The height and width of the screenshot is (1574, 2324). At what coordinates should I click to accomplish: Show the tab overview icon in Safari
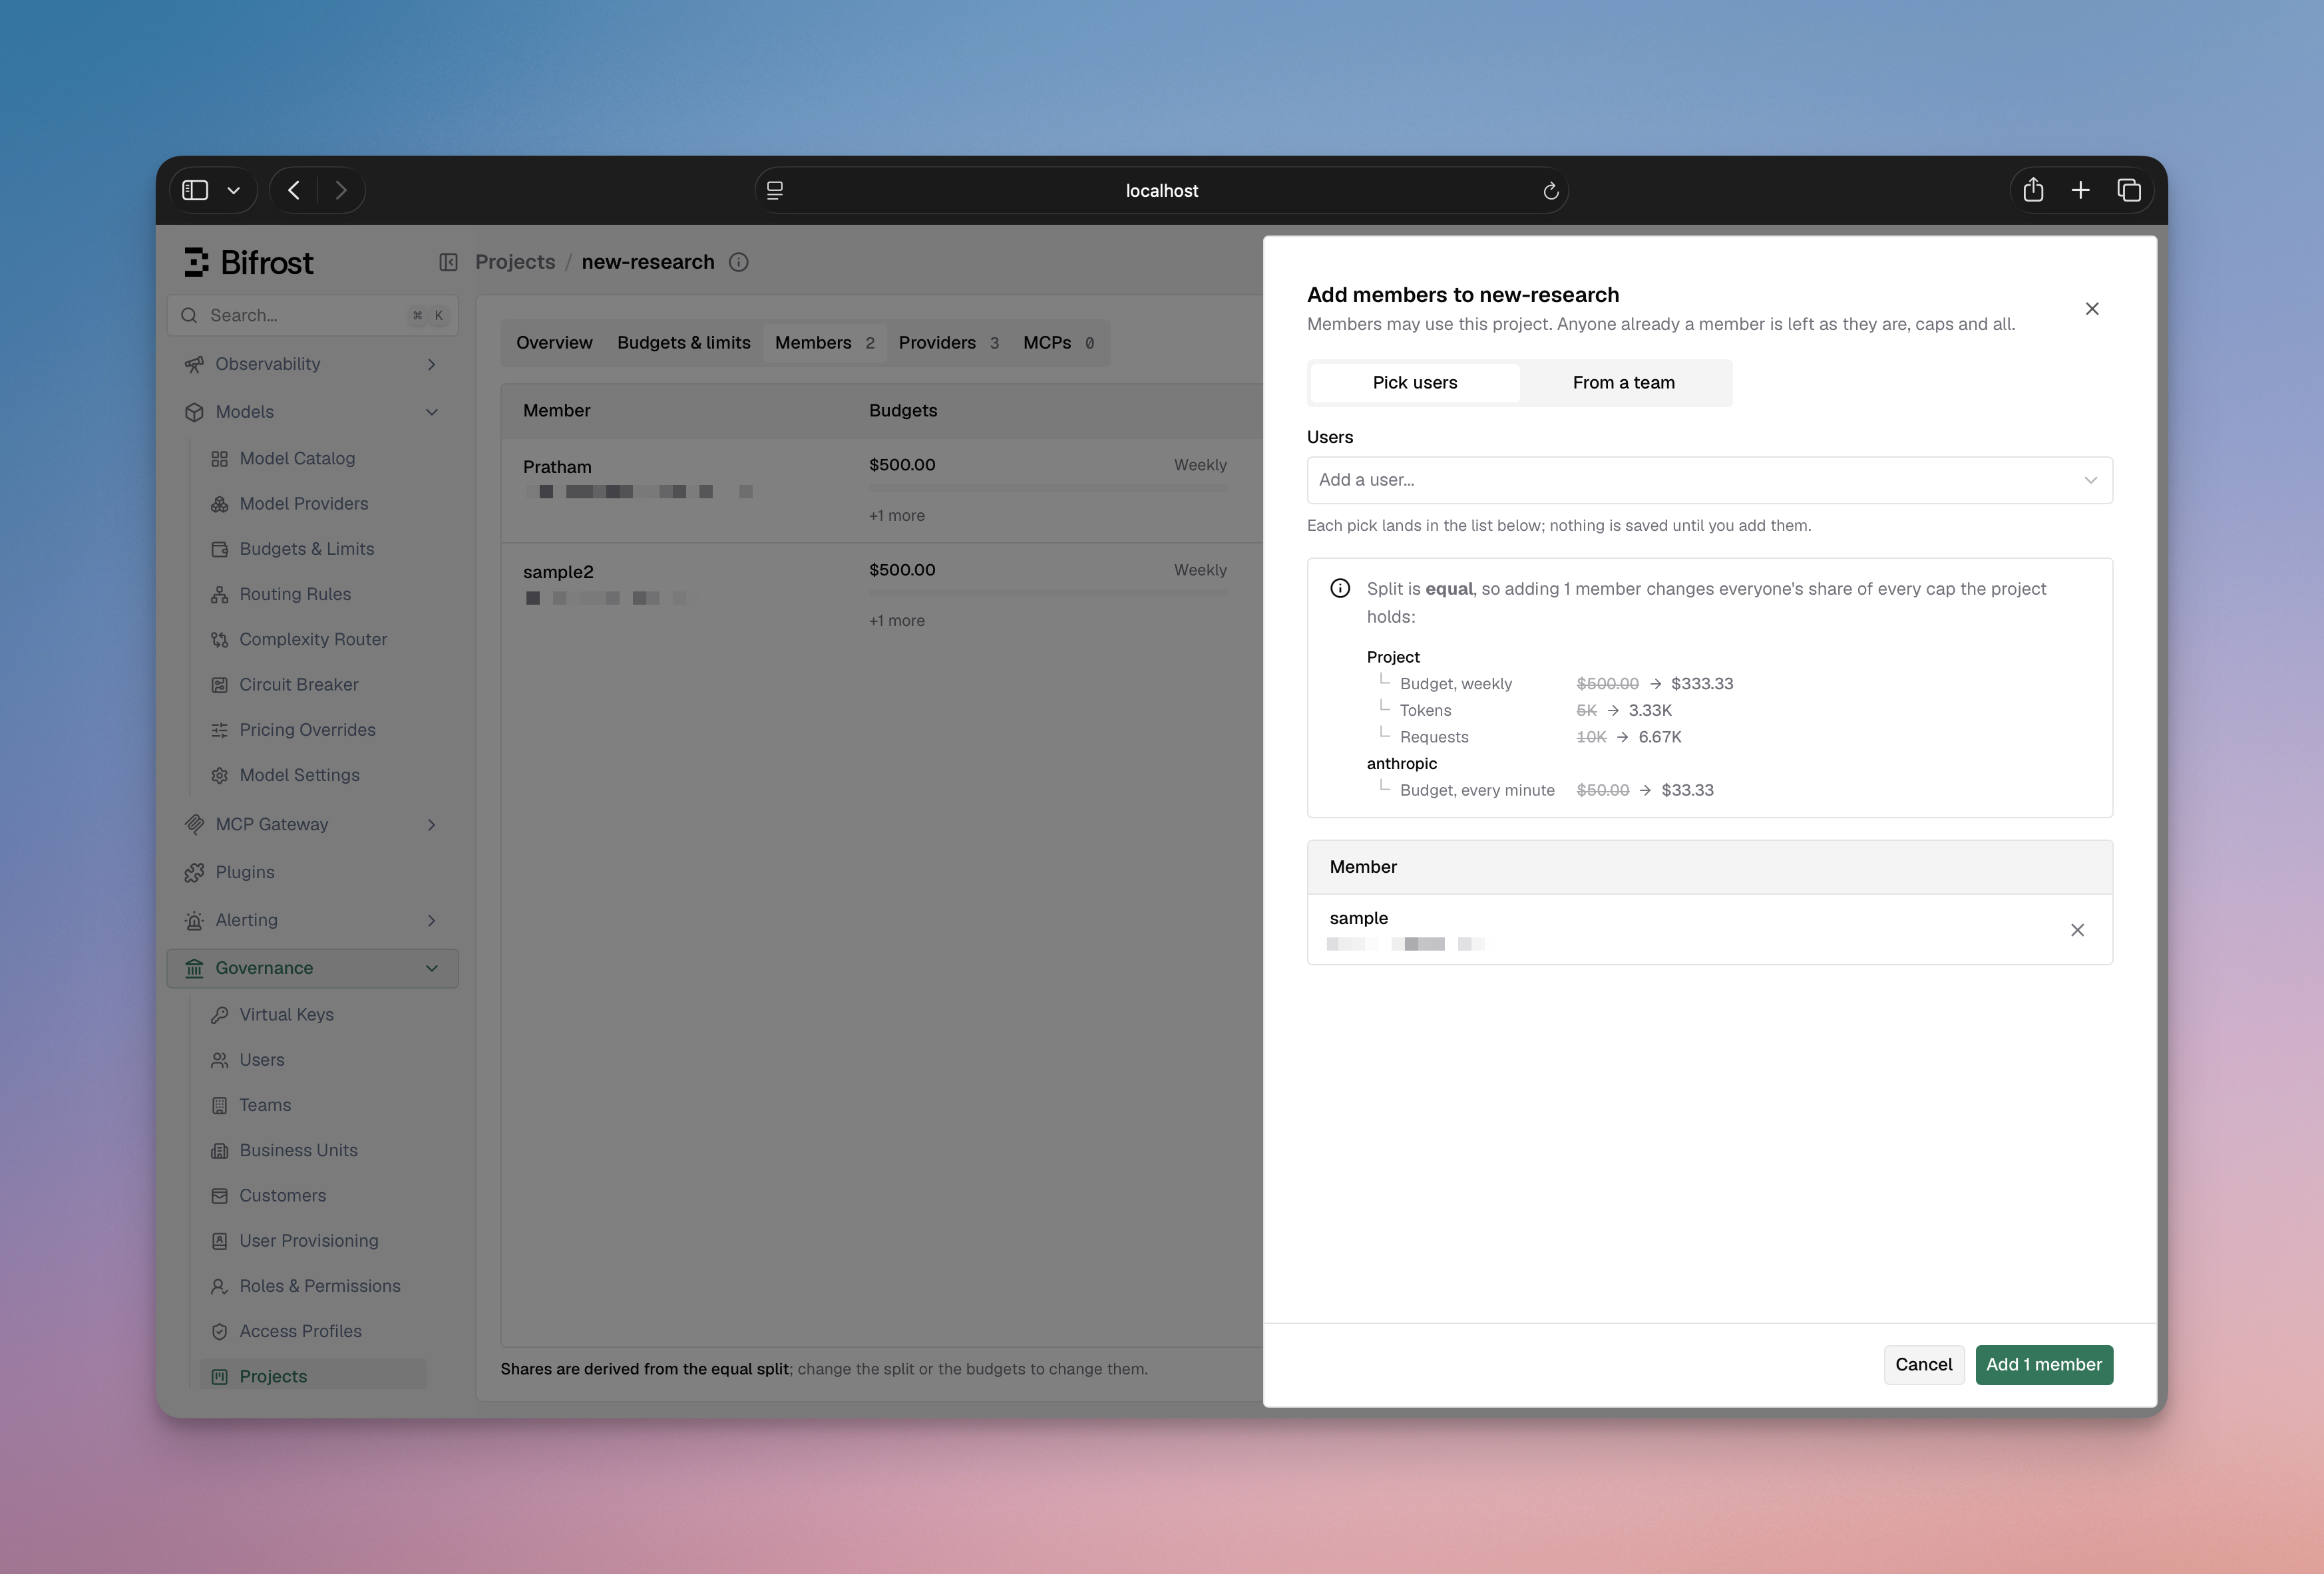(x=2129, y=190)
